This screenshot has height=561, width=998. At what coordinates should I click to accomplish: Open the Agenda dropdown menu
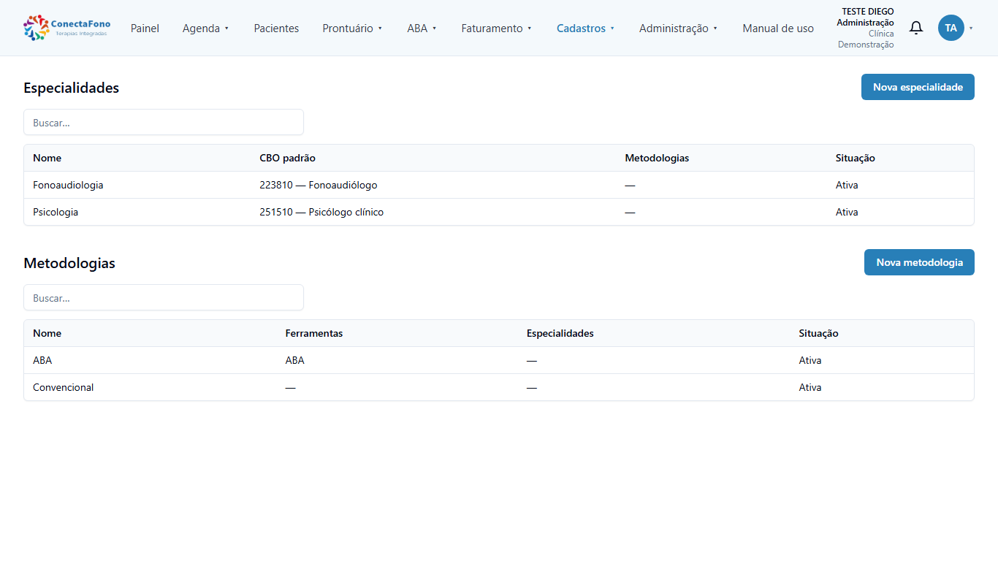[x=206, y=28]
